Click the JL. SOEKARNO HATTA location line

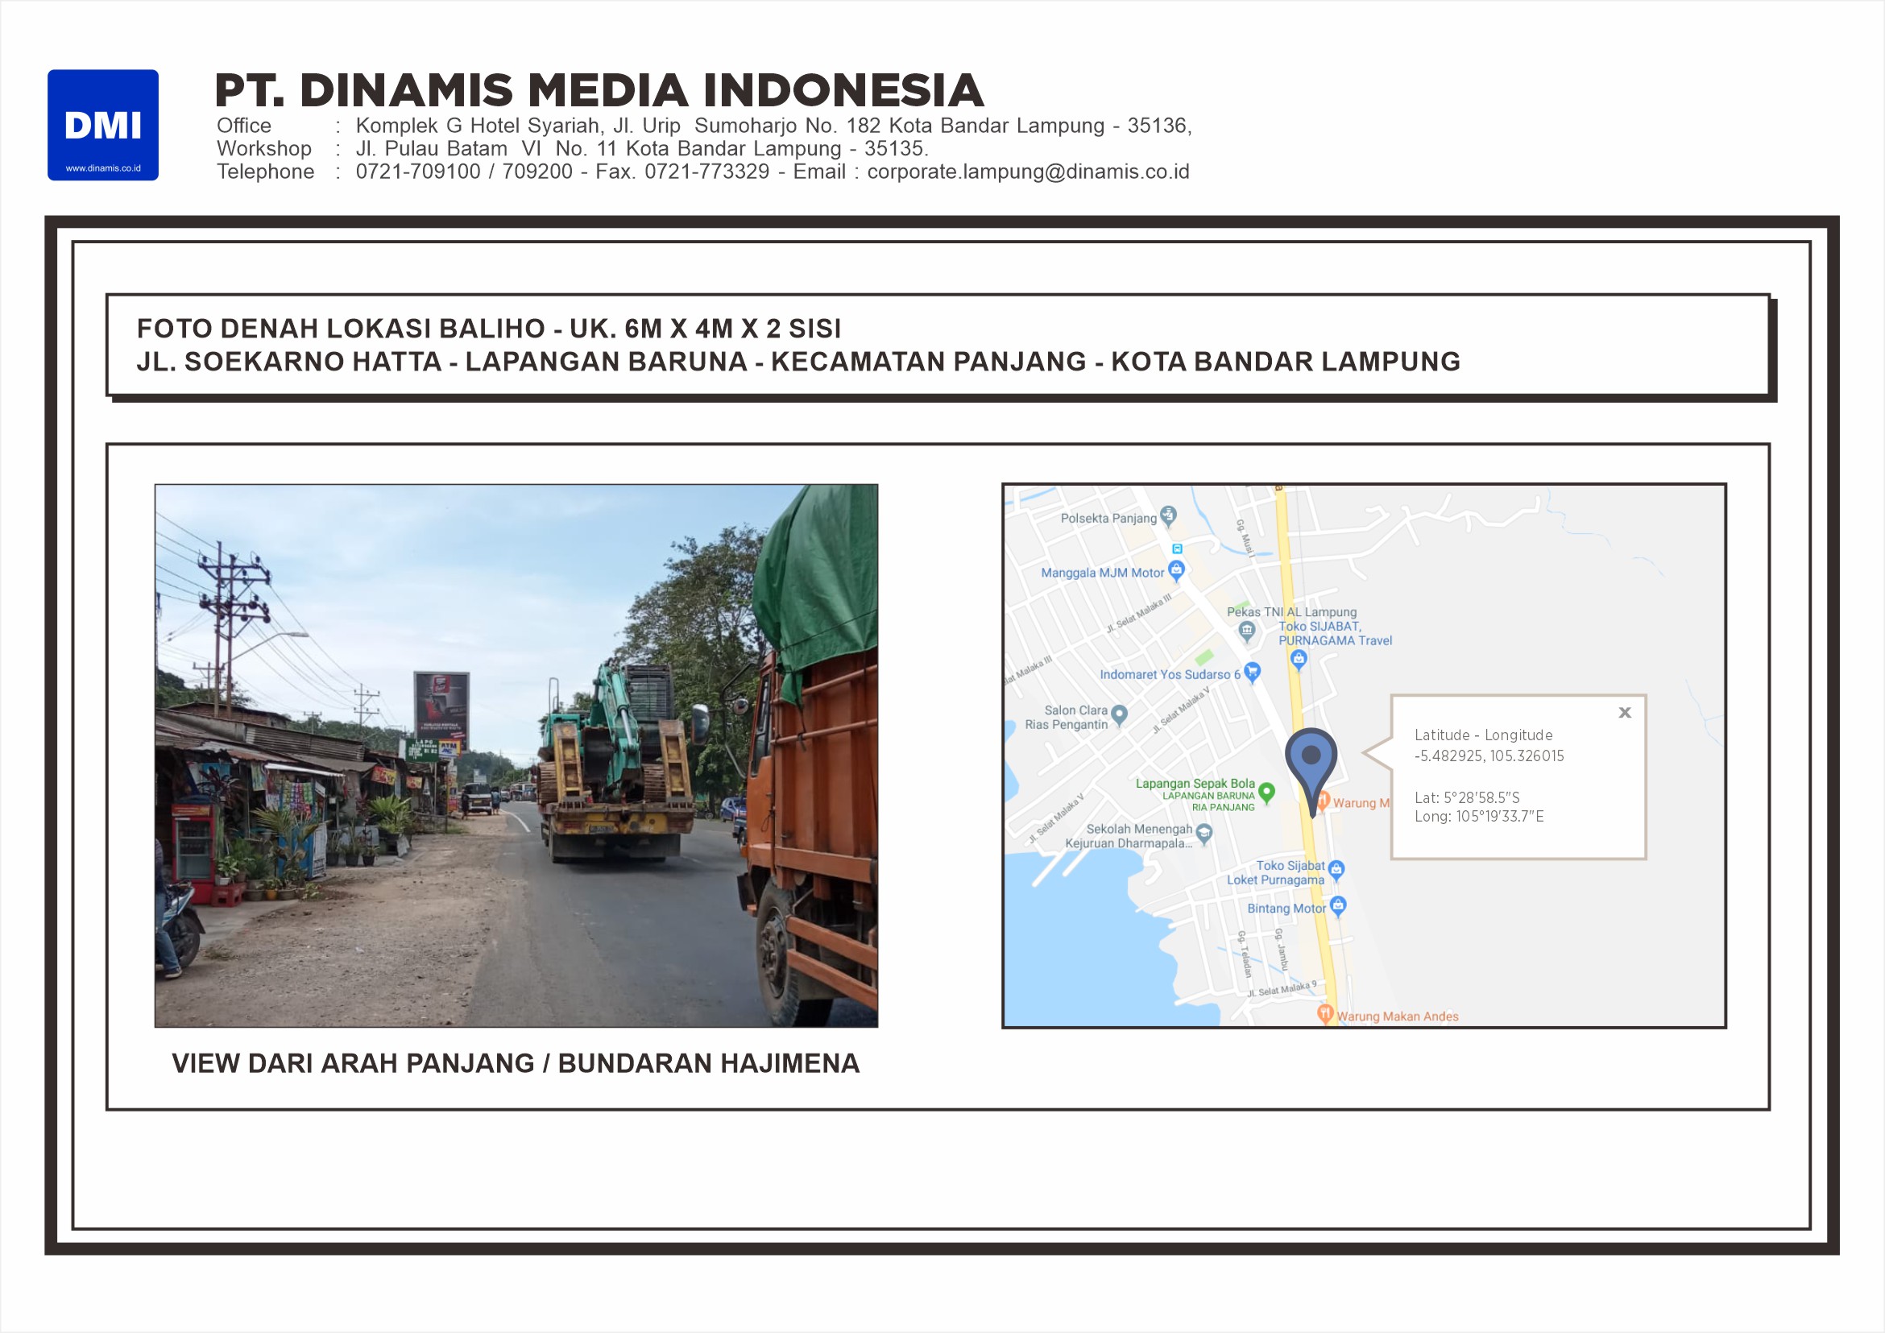coord(798,361)
